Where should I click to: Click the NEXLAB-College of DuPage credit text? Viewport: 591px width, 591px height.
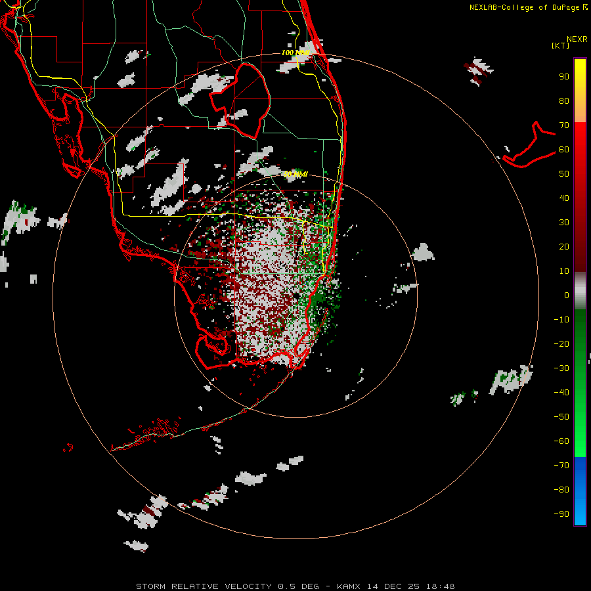click(x=524, y=7)
